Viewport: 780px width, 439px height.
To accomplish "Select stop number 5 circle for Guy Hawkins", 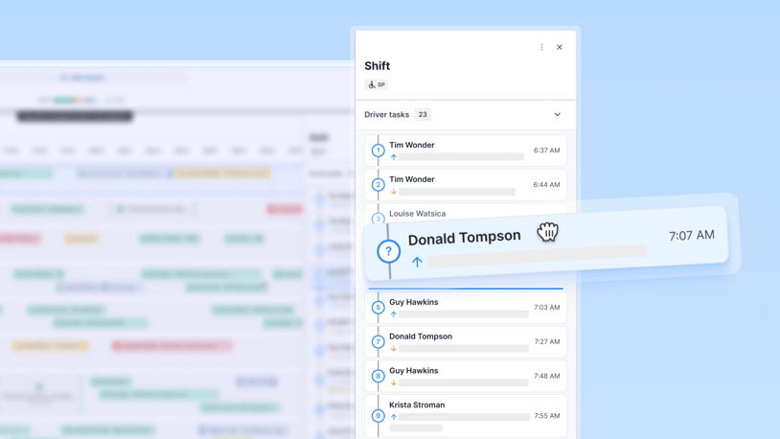I will pyautogui.click(x=379, y=308).
